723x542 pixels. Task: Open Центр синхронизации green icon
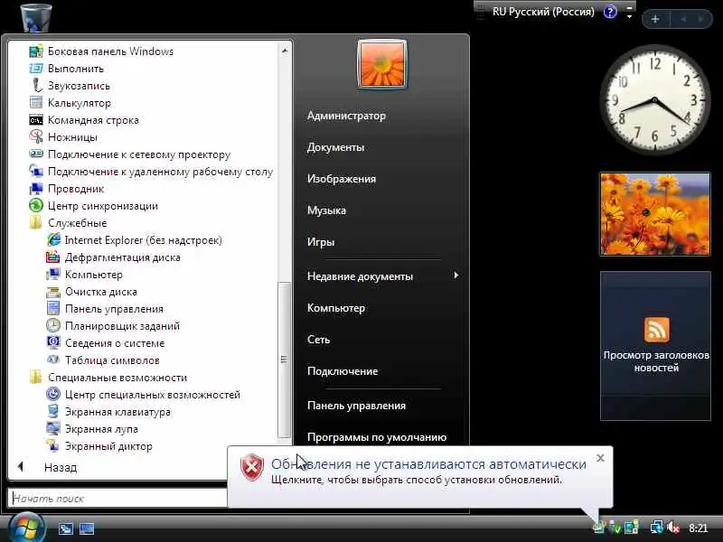36,206
